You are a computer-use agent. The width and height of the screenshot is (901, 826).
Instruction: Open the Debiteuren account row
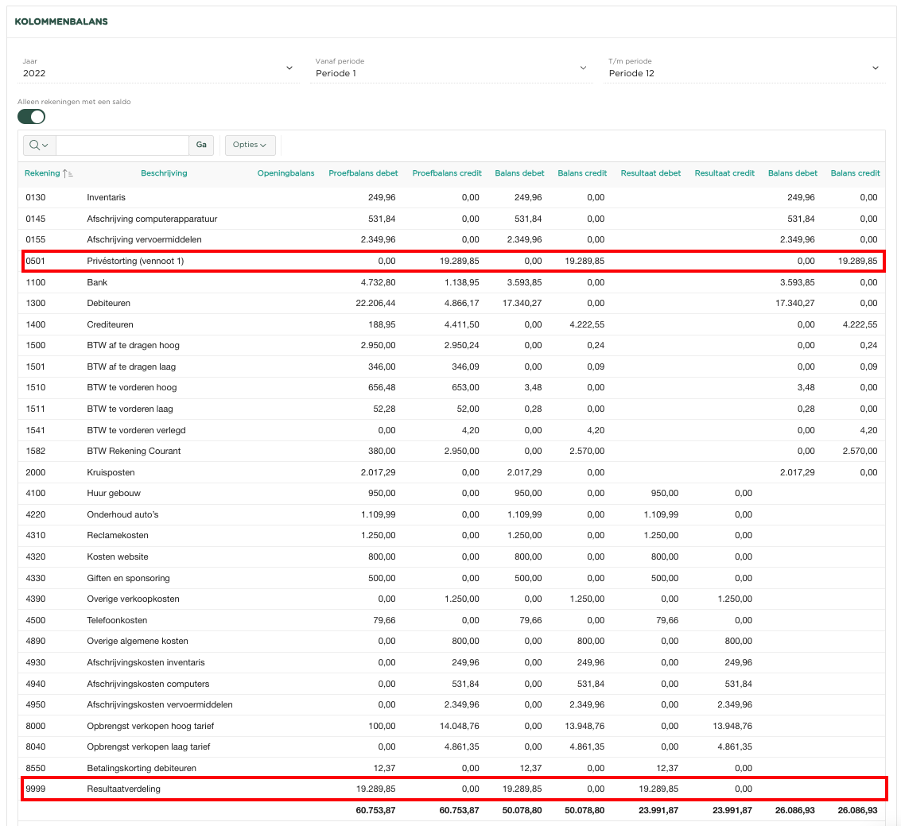pos(108,303)
